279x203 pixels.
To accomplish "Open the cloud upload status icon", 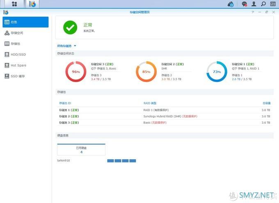I will 231,4.
